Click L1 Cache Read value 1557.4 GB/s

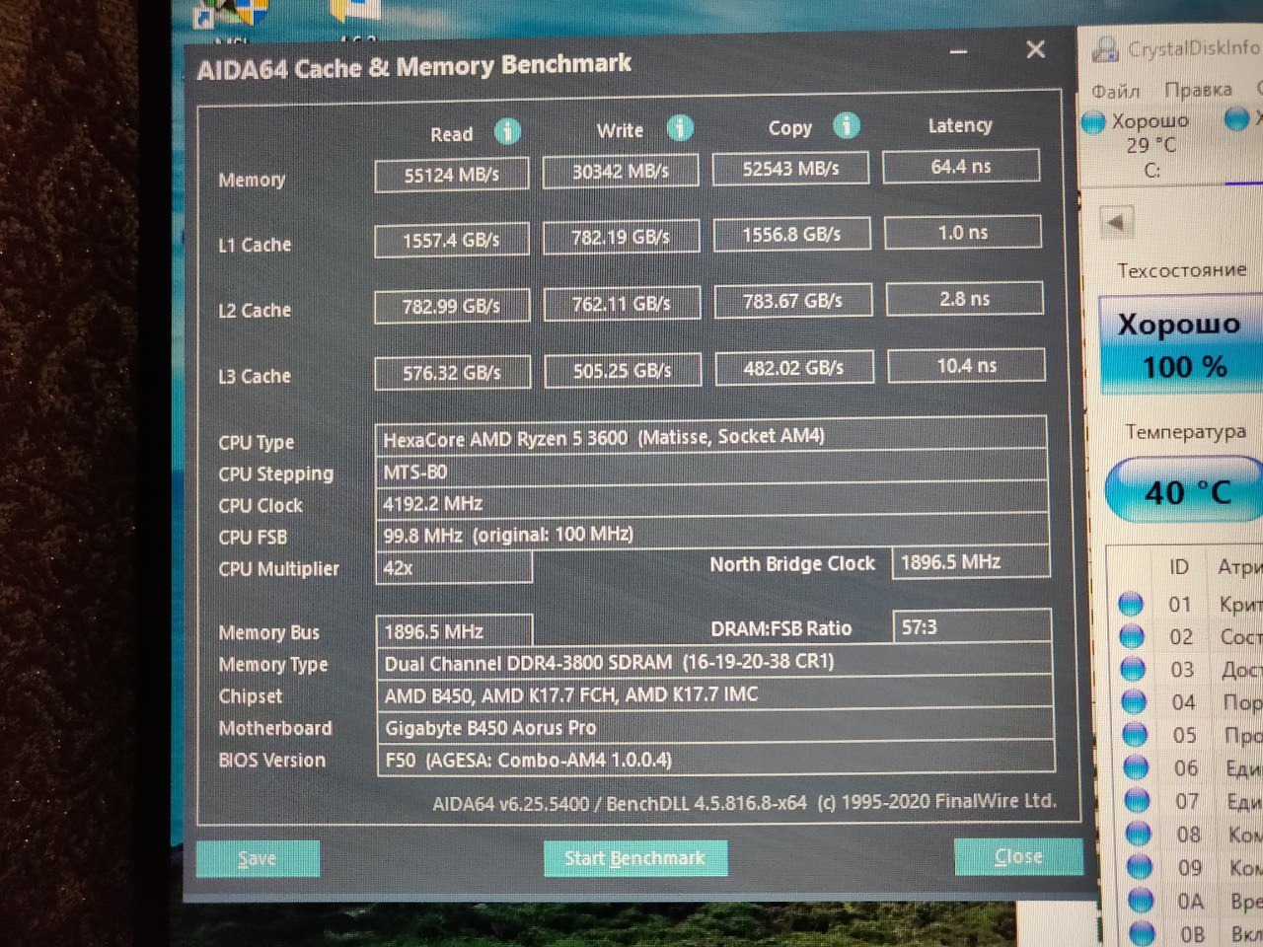(x=452, y=240)
